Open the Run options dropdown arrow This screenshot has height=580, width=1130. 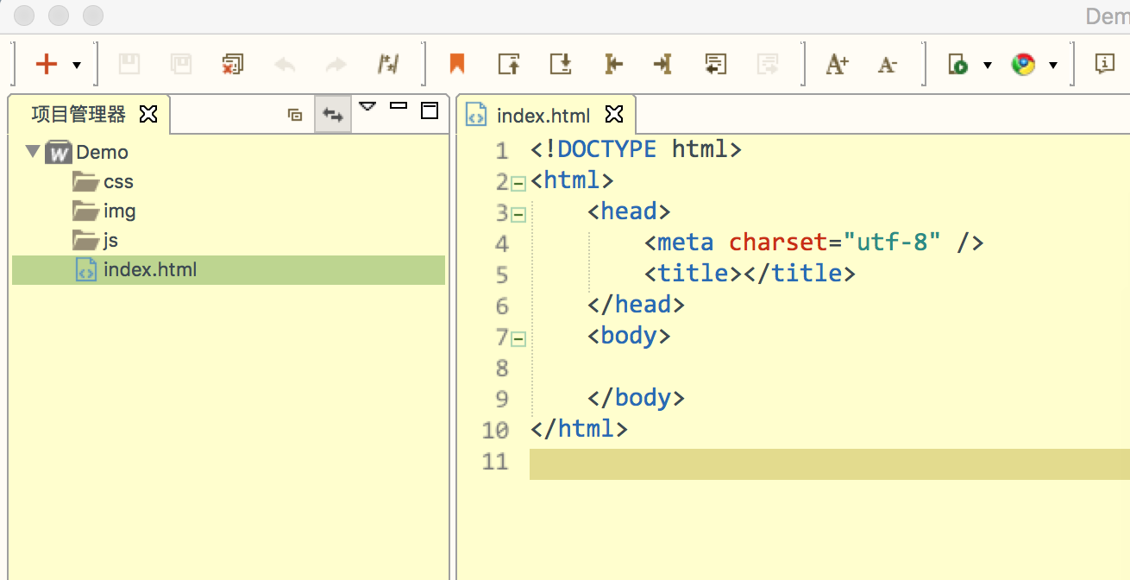(x=988, y=65)
